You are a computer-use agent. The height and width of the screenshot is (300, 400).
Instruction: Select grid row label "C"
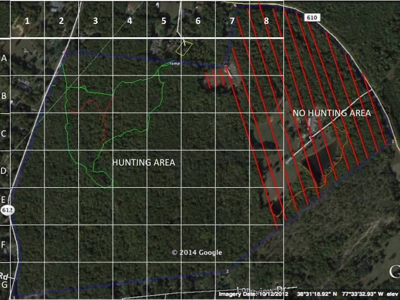pyautogui.click(x=3, y=133)
